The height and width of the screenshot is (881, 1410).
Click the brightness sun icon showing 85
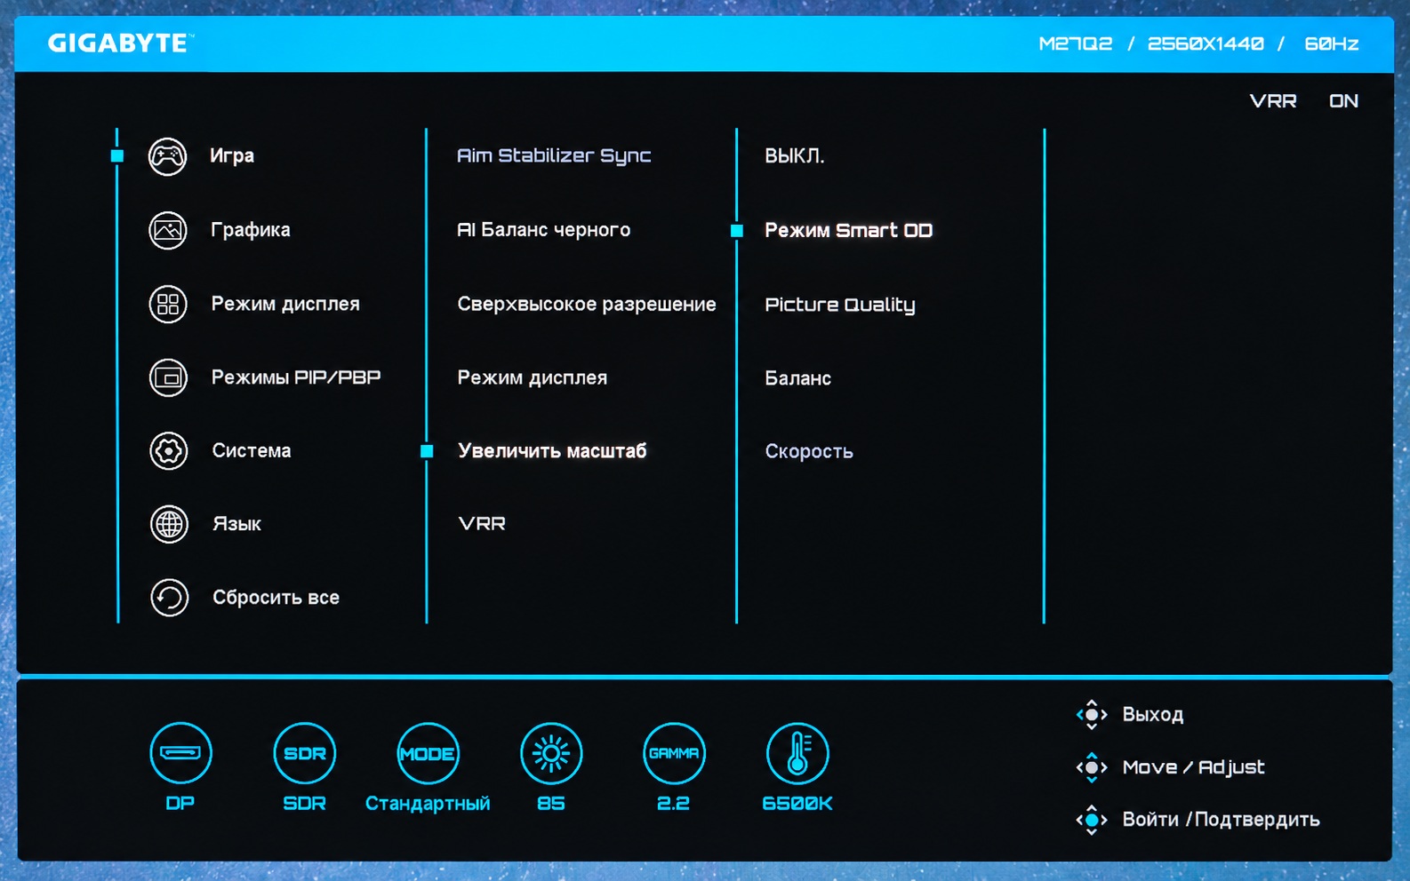[551, 753]
